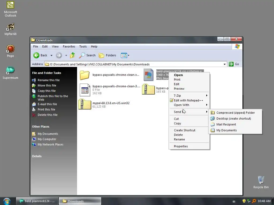Click the green Back arrow icon

pos(36,55)
